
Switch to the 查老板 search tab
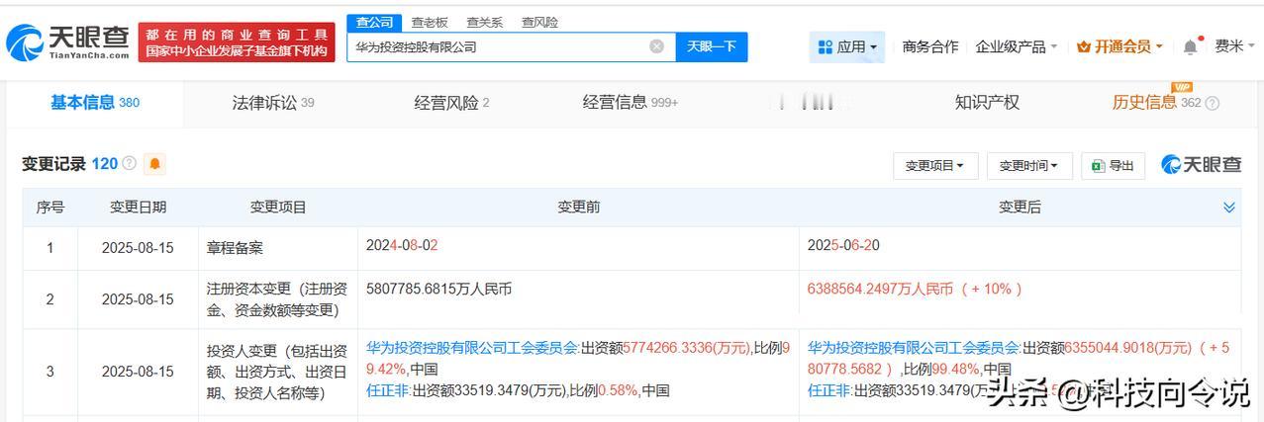[430, 22]
